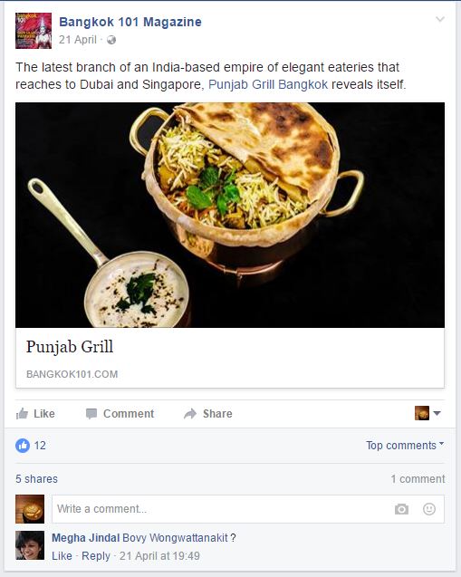
Task: Open Bangkok 101 Magazine page link
Action: 130,22
